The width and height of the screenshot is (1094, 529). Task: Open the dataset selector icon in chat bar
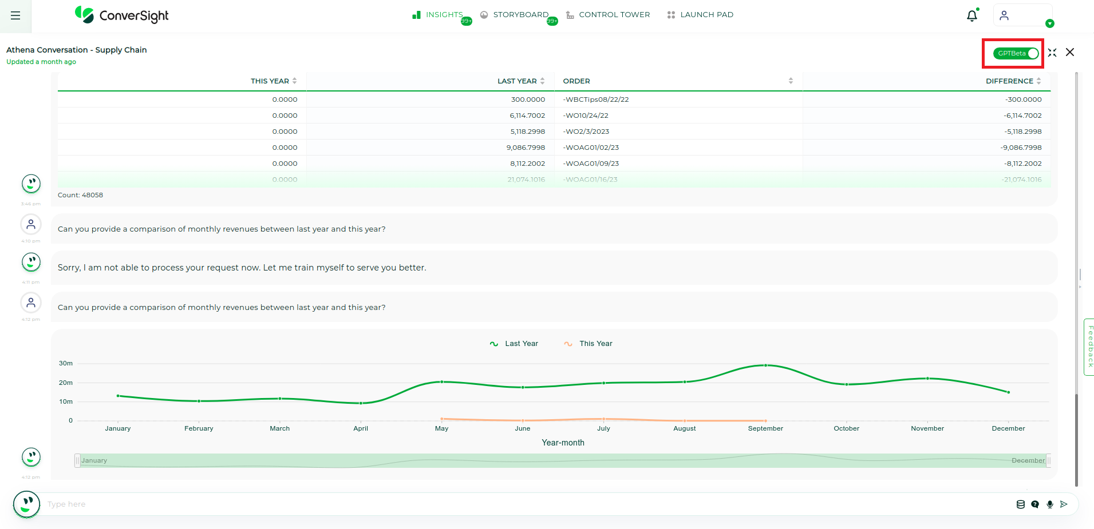pos(1020,504)
